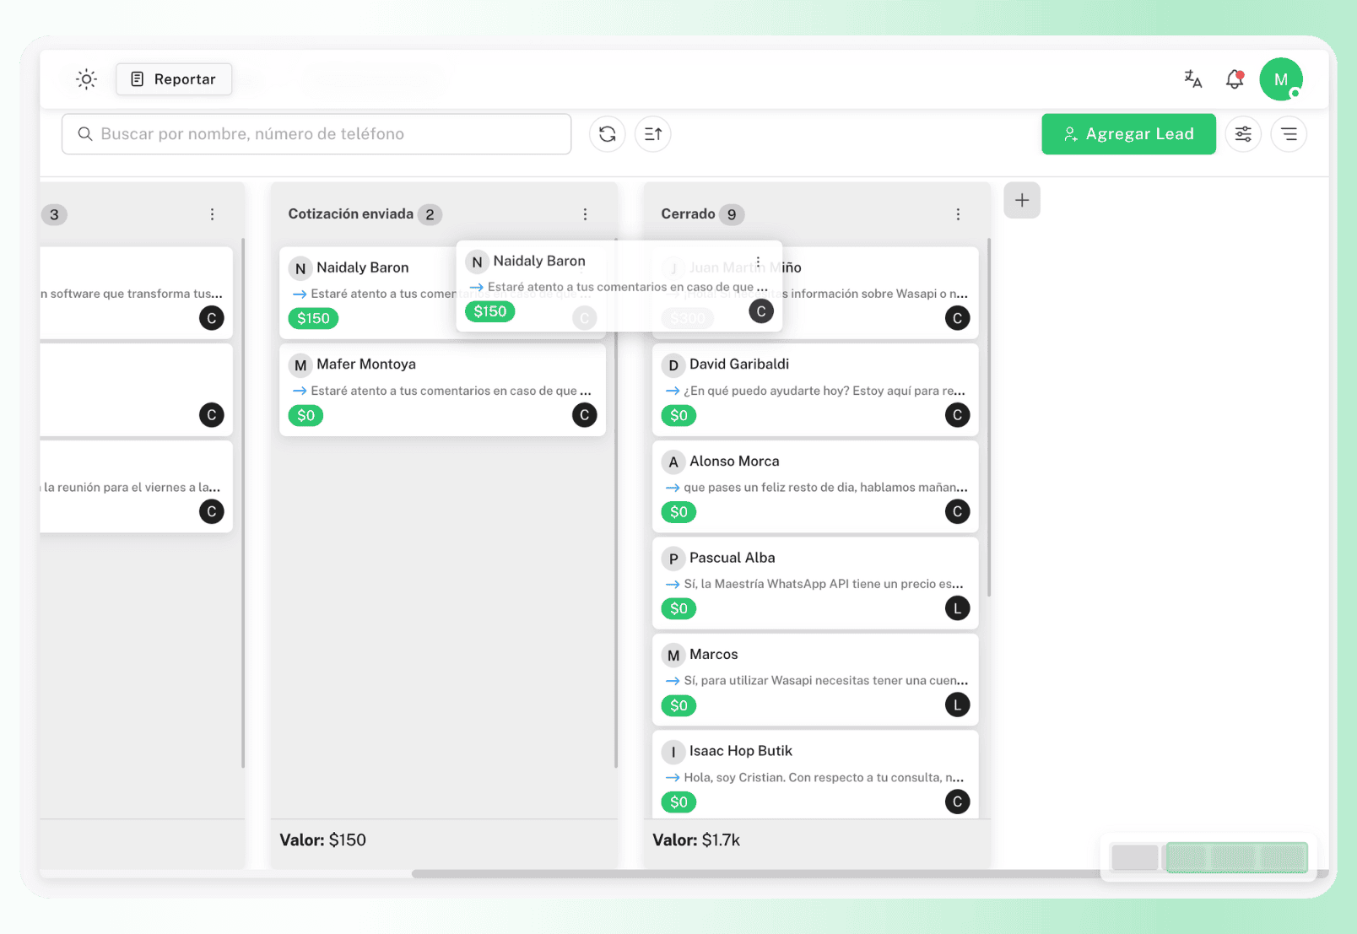The height and width of the screenshot is (934, 1357).
Task: Open the Mafer Montoya lead card
Action: pyautogui.click(x=442, y=390)
